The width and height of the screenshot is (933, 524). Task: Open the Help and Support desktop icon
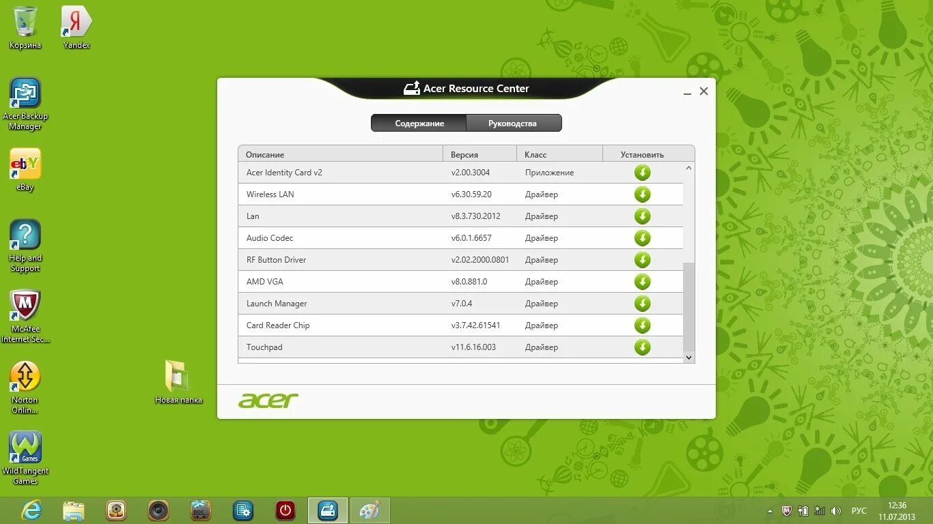tap(25, 246)
